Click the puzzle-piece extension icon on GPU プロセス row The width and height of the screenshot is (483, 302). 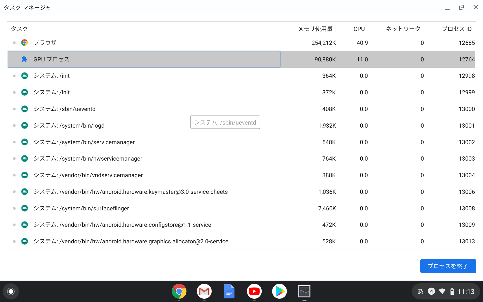pyautogui.click(x=25, y=59)
